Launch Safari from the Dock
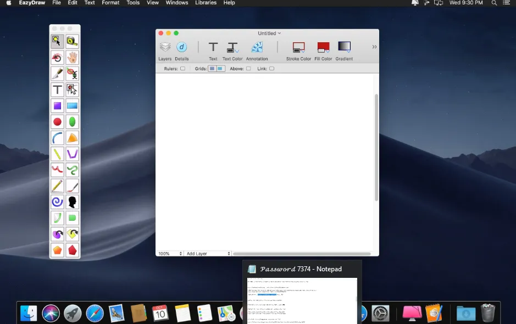The width and height of the screenshot is (516, 324). (x=95, y=313)
